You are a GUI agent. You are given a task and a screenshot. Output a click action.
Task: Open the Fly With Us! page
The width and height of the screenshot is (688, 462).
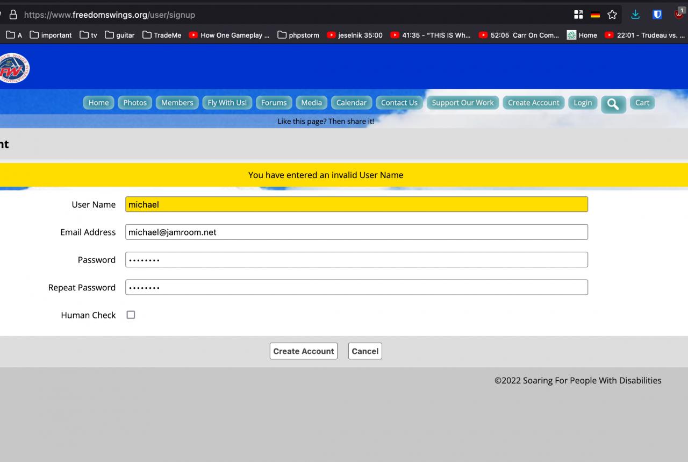coord(227,103)
